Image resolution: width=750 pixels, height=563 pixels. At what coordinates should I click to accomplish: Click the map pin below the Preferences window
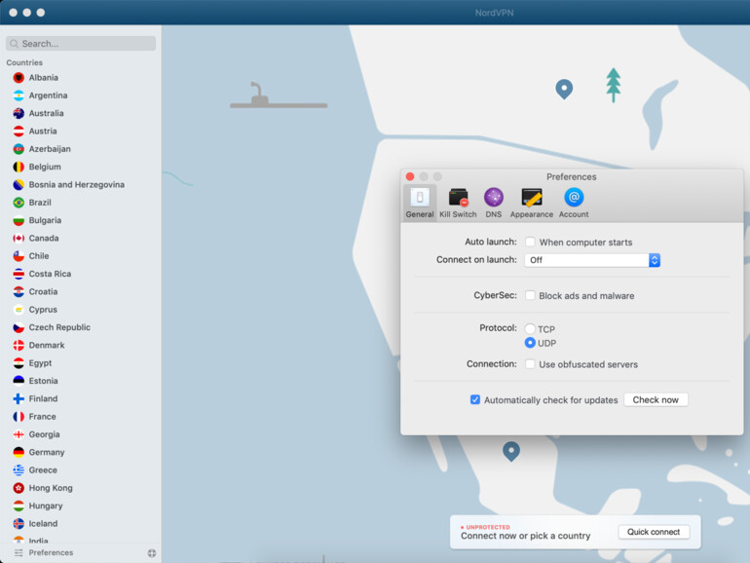(510, 451)
